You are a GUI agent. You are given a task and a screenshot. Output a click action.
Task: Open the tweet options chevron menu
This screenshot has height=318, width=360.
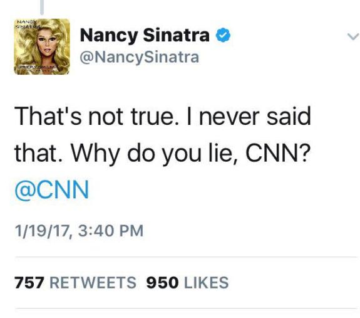click(352, 37)
